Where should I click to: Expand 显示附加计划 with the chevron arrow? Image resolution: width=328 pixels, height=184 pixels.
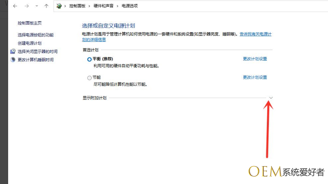pos(271,98)
